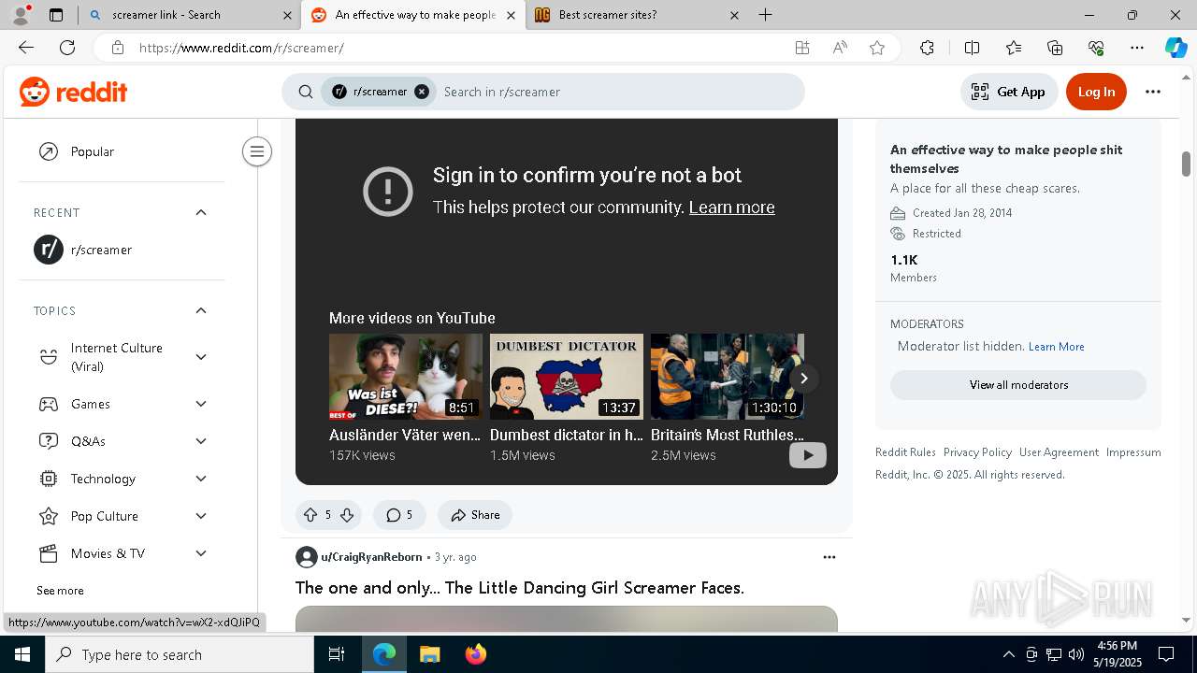This screenshot has width=1197, height=673.
Task: Open CraigRyanReborn post options menu
Action: coord(829,557)
